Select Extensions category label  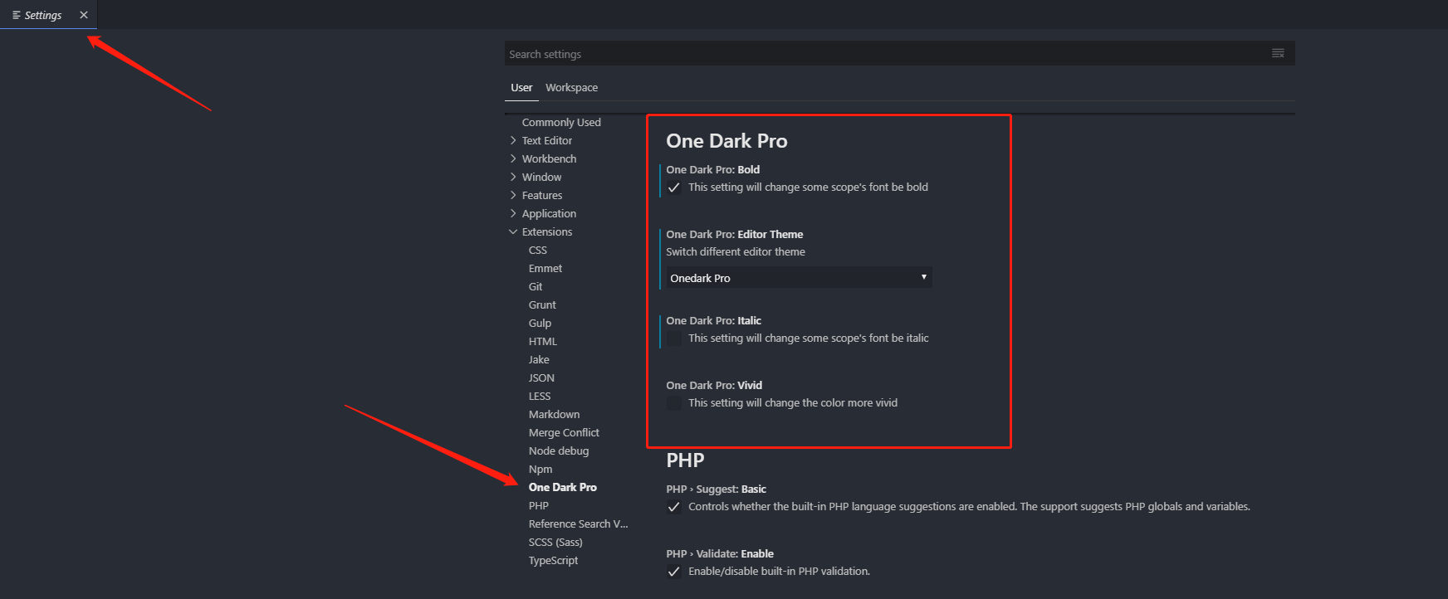pos(547,231)
